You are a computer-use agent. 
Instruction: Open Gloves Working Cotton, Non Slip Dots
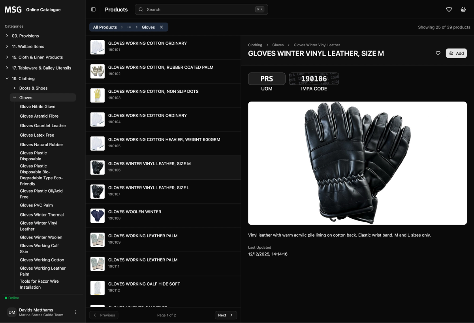(x=163, y=96)
